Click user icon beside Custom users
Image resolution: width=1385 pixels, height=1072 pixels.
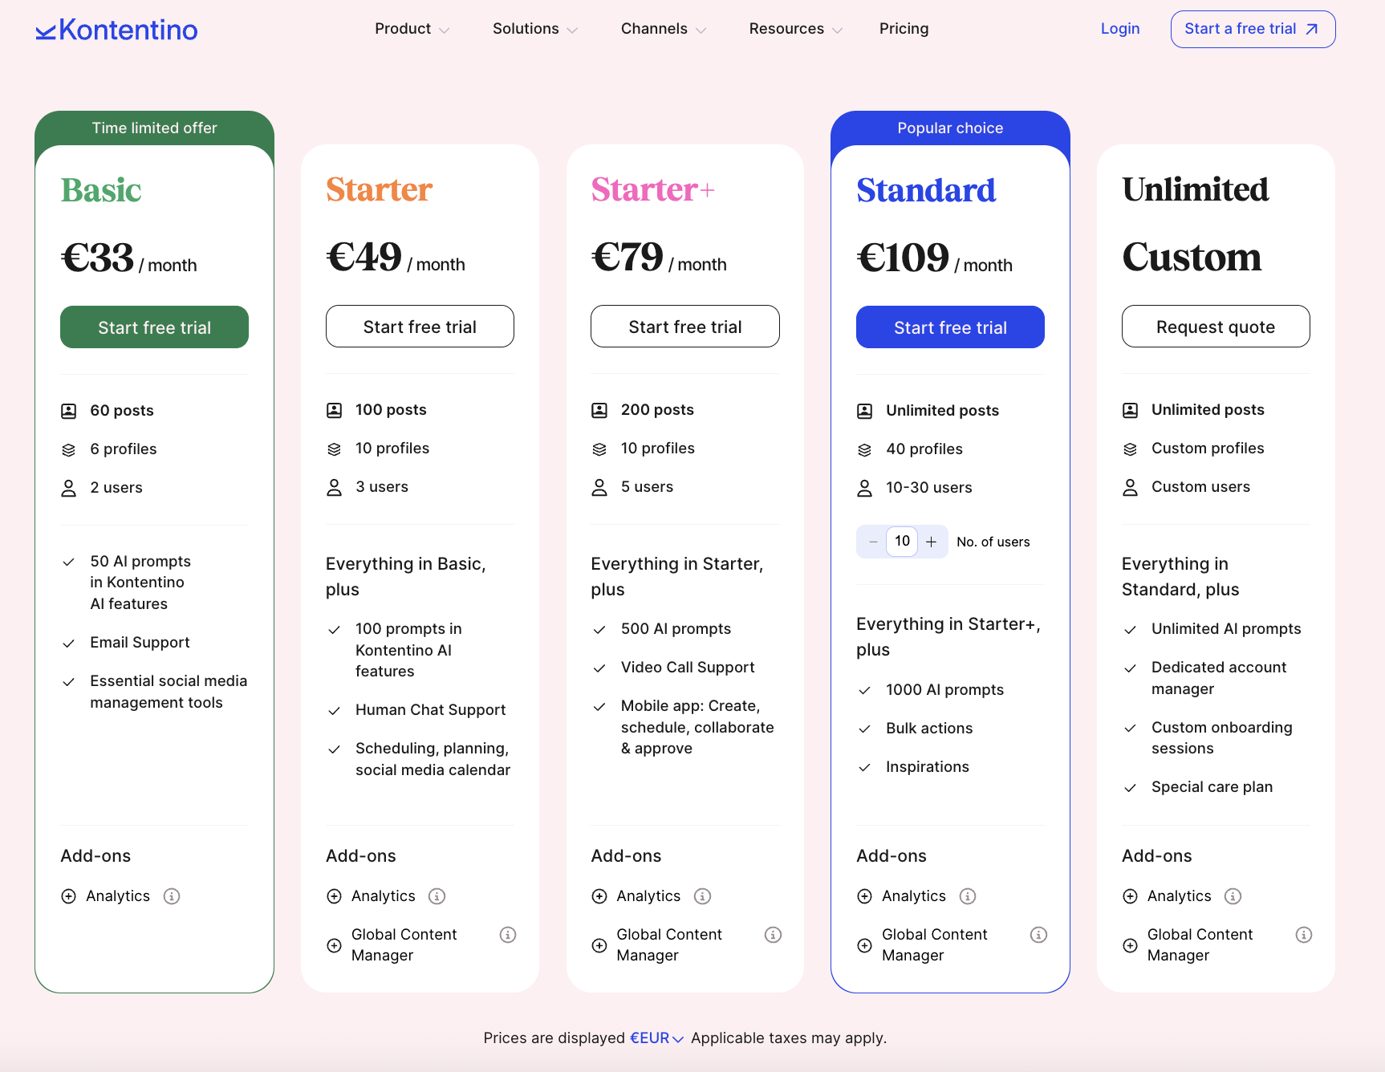click(1131, 488)
